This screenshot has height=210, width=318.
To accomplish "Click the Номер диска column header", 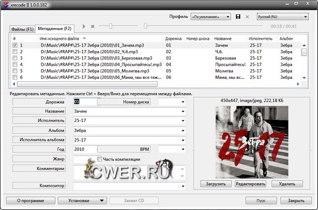I will point(198,39).
